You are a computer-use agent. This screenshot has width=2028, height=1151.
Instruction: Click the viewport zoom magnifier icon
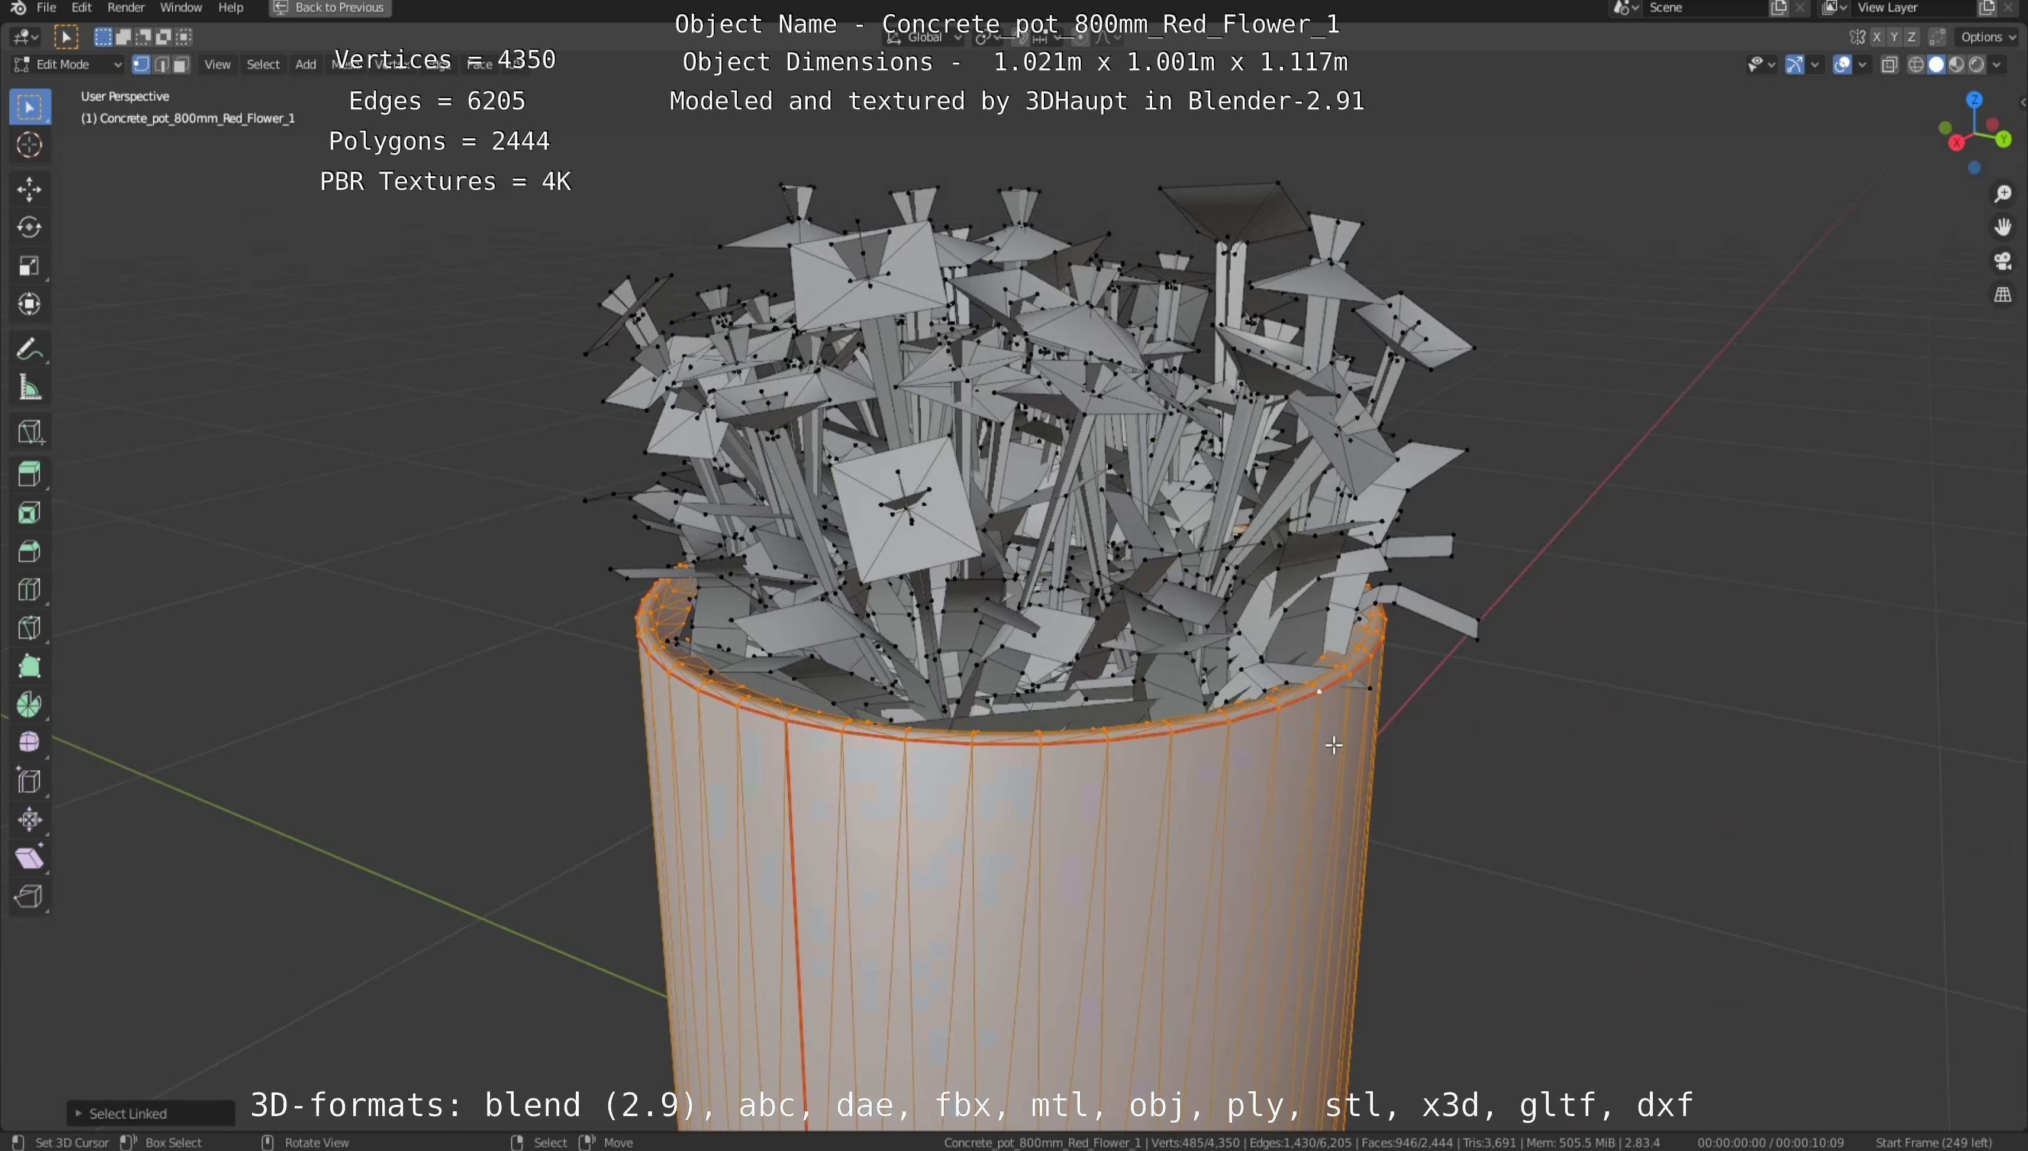tap(2003, 193)
